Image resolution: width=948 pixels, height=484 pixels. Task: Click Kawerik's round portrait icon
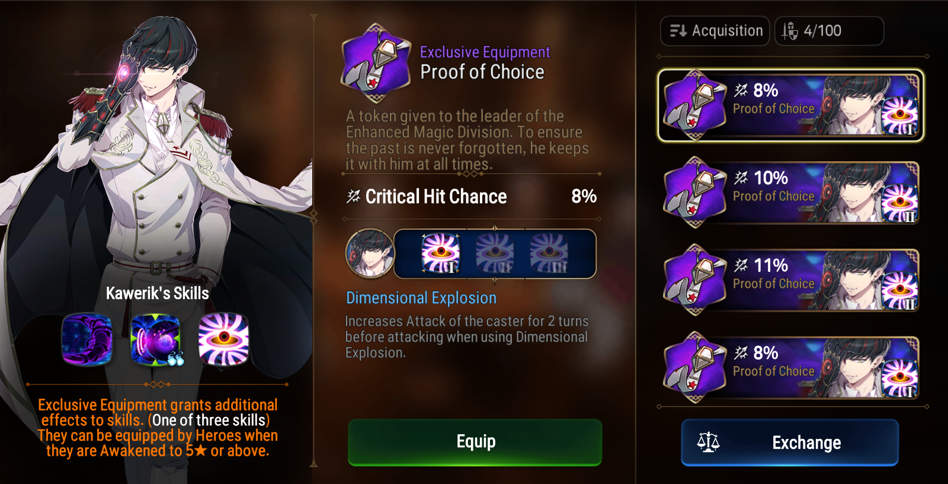click(370, 254)
